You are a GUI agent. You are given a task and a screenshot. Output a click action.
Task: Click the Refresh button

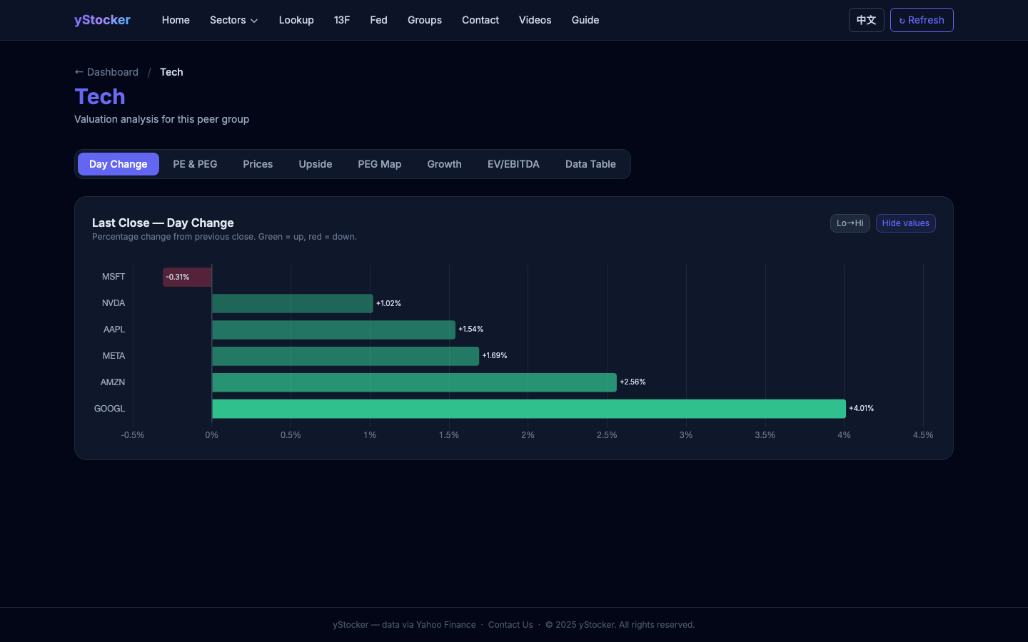[x=921, y=20]
